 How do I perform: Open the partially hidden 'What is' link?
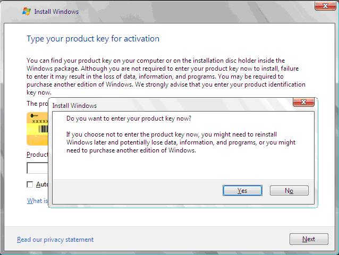tap(37, 201)
